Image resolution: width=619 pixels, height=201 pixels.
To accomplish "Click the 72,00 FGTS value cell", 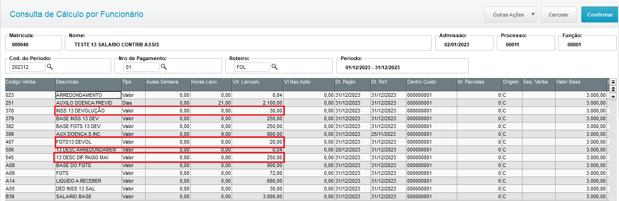I will 257,173.
